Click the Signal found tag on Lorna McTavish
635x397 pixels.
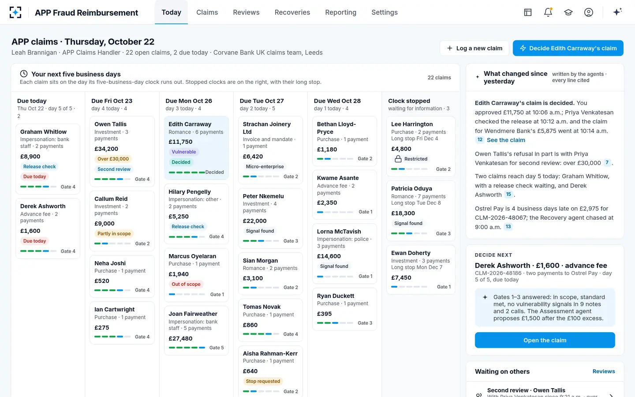[x=334, y=266]
